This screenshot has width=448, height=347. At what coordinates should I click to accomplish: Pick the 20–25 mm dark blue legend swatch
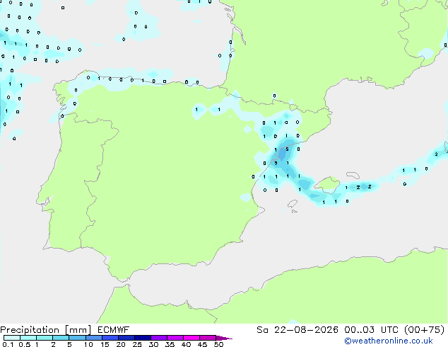(x=126, y=338)
